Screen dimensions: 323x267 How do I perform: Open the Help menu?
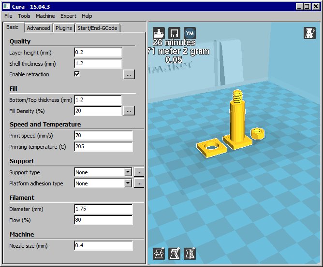(x=87, y=16)
